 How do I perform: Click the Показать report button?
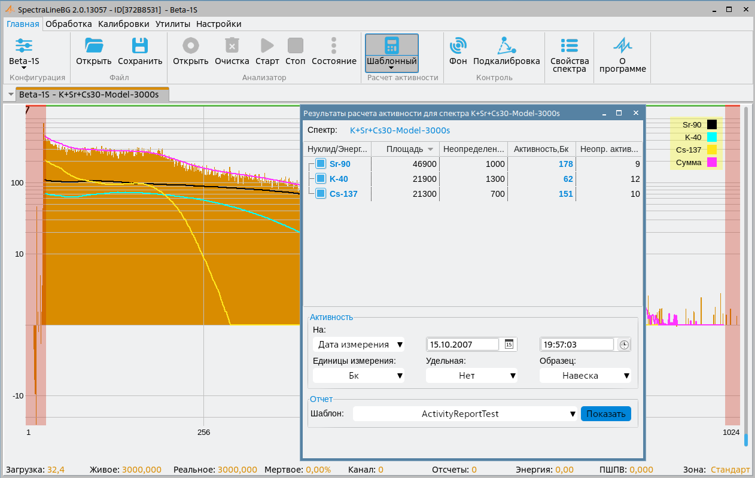pos(605,414)
